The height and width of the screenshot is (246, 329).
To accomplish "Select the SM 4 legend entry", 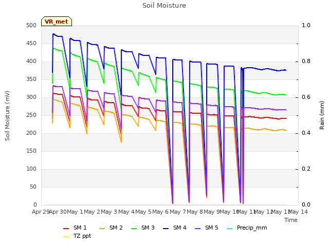I will (x=175, y=228).
